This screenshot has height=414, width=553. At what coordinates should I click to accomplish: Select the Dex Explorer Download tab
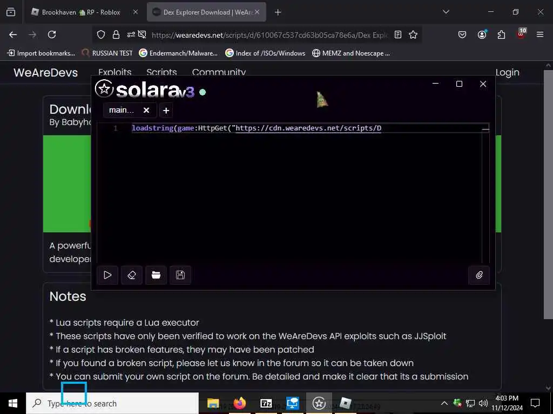pos(207,12)
